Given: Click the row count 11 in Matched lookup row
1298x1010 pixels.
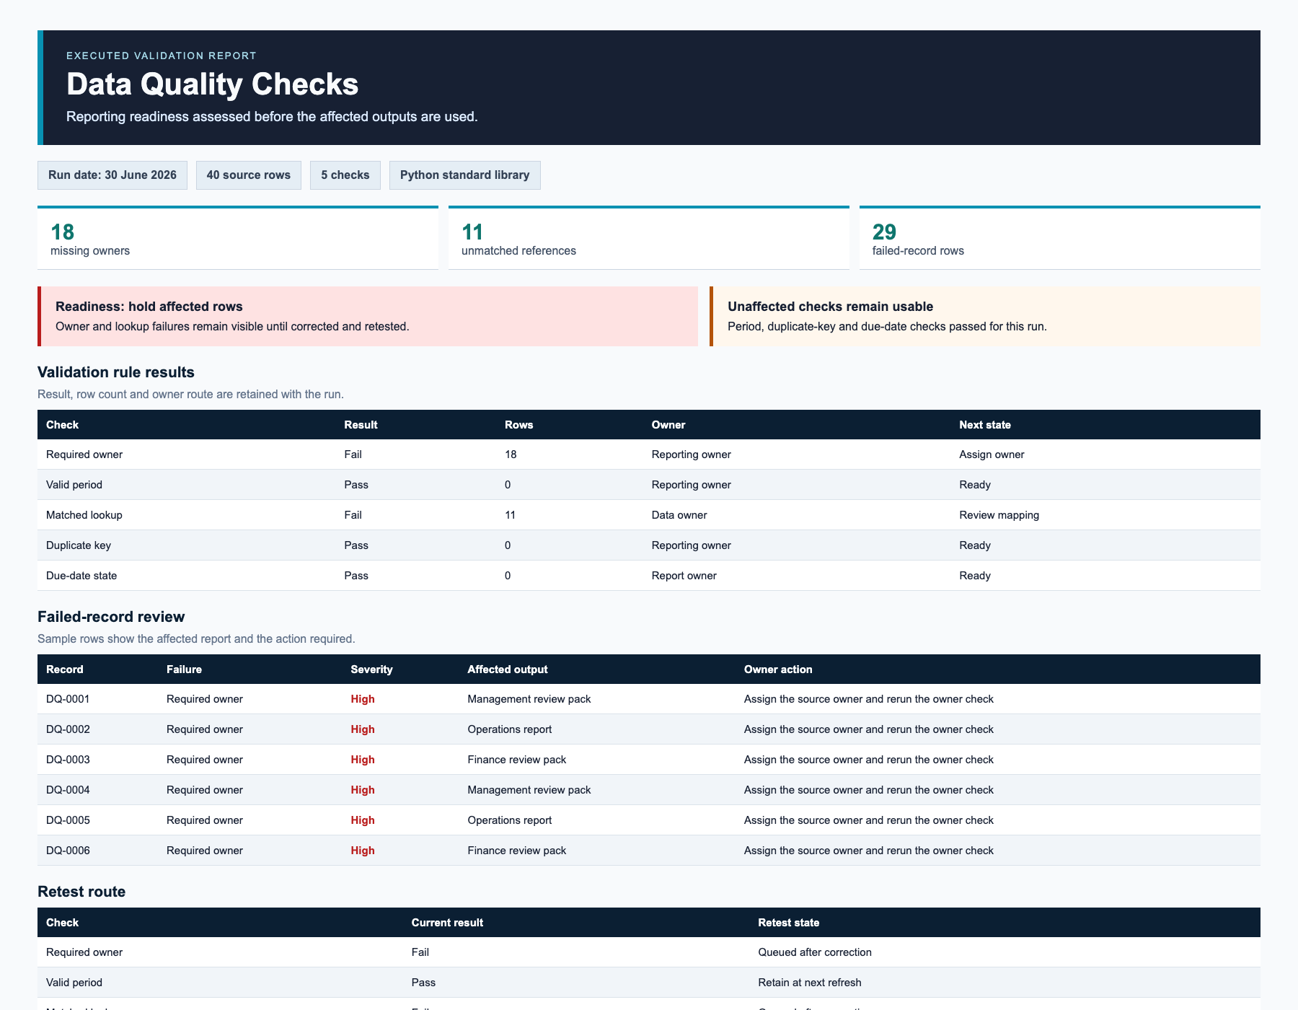Looking at the screenshot, I should pos(510,515).
